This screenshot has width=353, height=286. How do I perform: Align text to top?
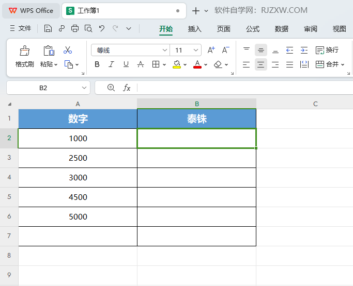[247, 50]
